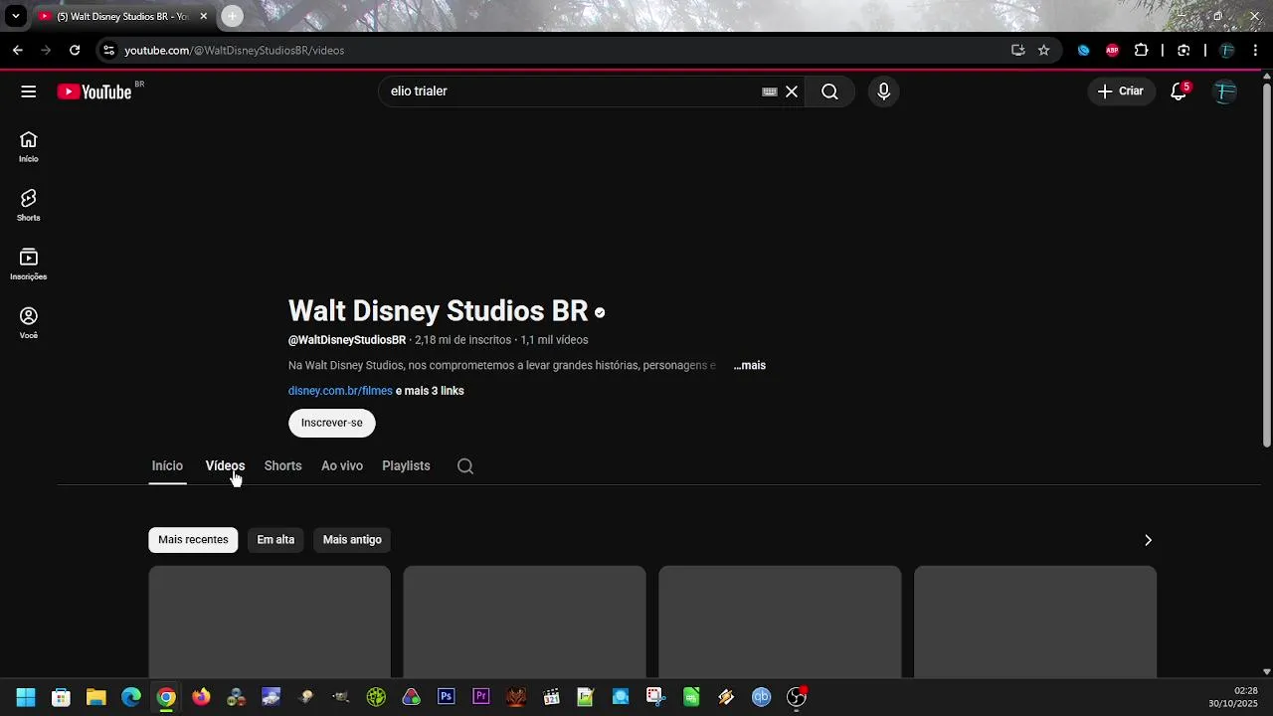
Task: Click into the YouTube search field
Action: coord(572,91)
